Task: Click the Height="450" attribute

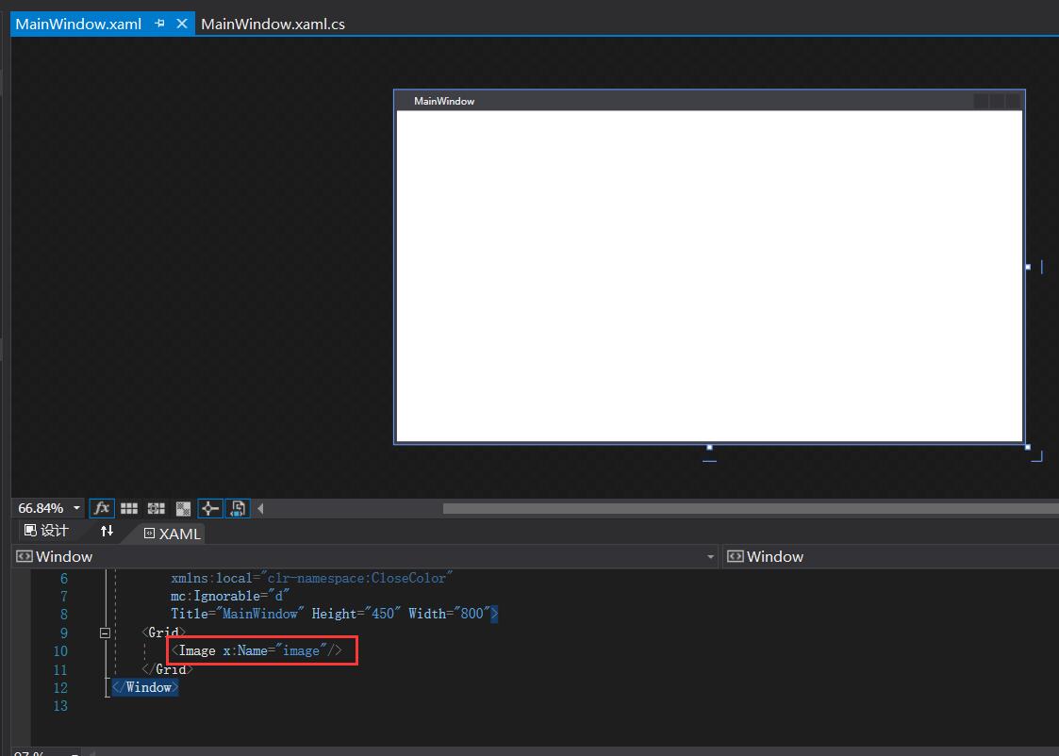Action: [x=356, y=614]
